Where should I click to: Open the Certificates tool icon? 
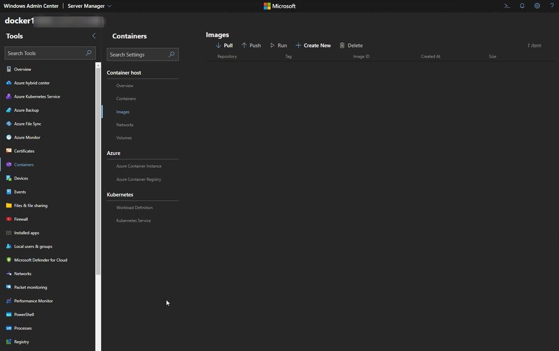(9, 151)
